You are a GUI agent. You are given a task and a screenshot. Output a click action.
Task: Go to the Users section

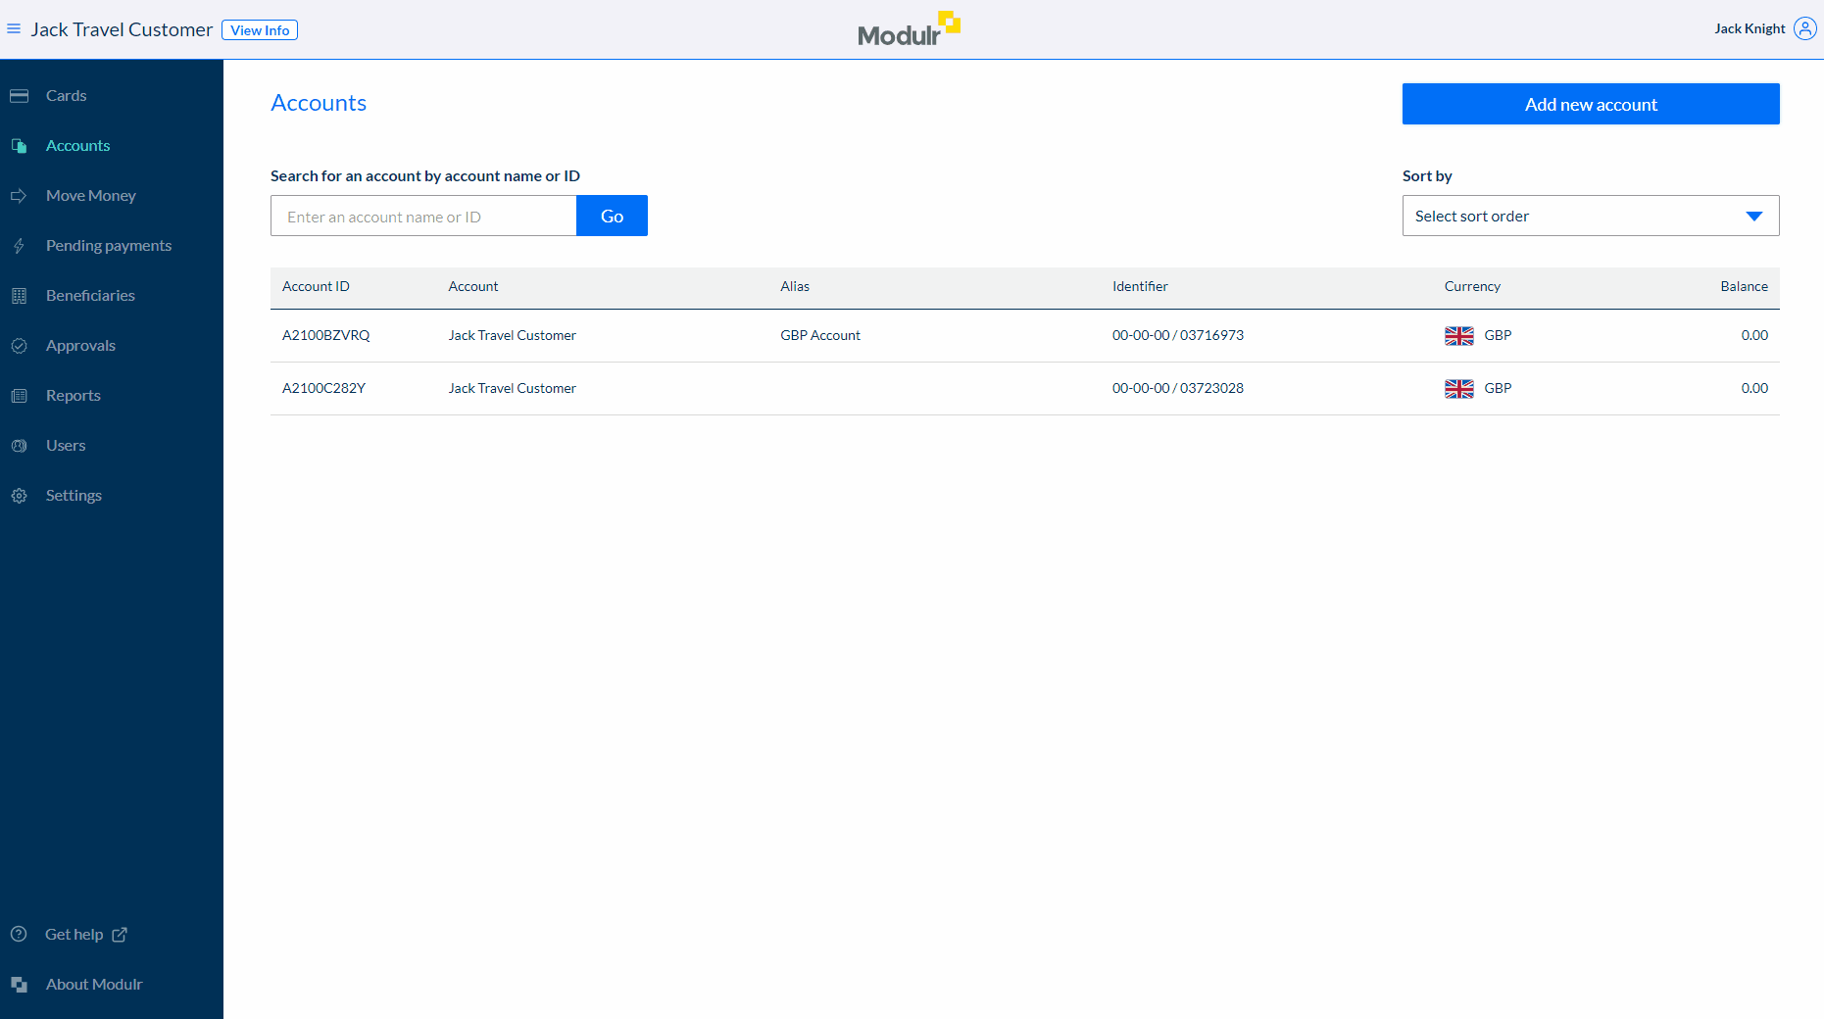coord(66,446)
